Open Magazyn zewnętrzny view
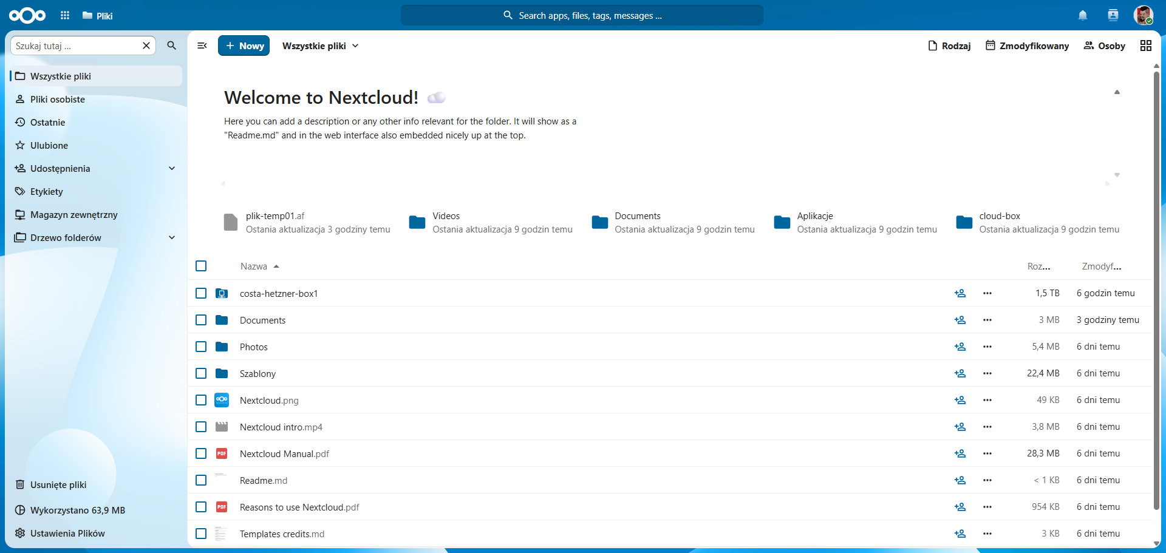Viewport: 1166px width, 553px height. [x=96, y=214]
